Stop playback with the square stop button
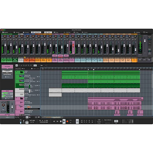This screenshot has width=153, height=153. click(61, 121)
